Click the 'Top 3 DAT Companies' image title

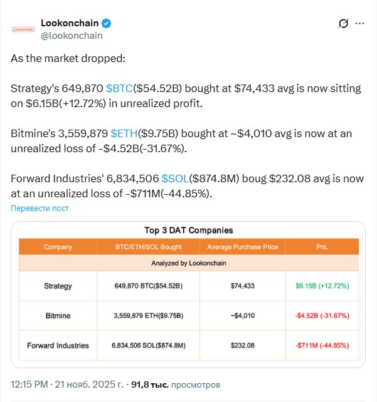tap(189, 230)
